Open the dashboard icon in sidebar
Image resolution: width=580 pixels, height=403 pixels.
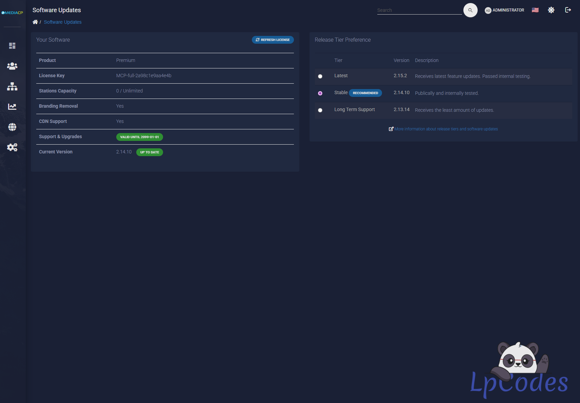[x=12, y=46]
